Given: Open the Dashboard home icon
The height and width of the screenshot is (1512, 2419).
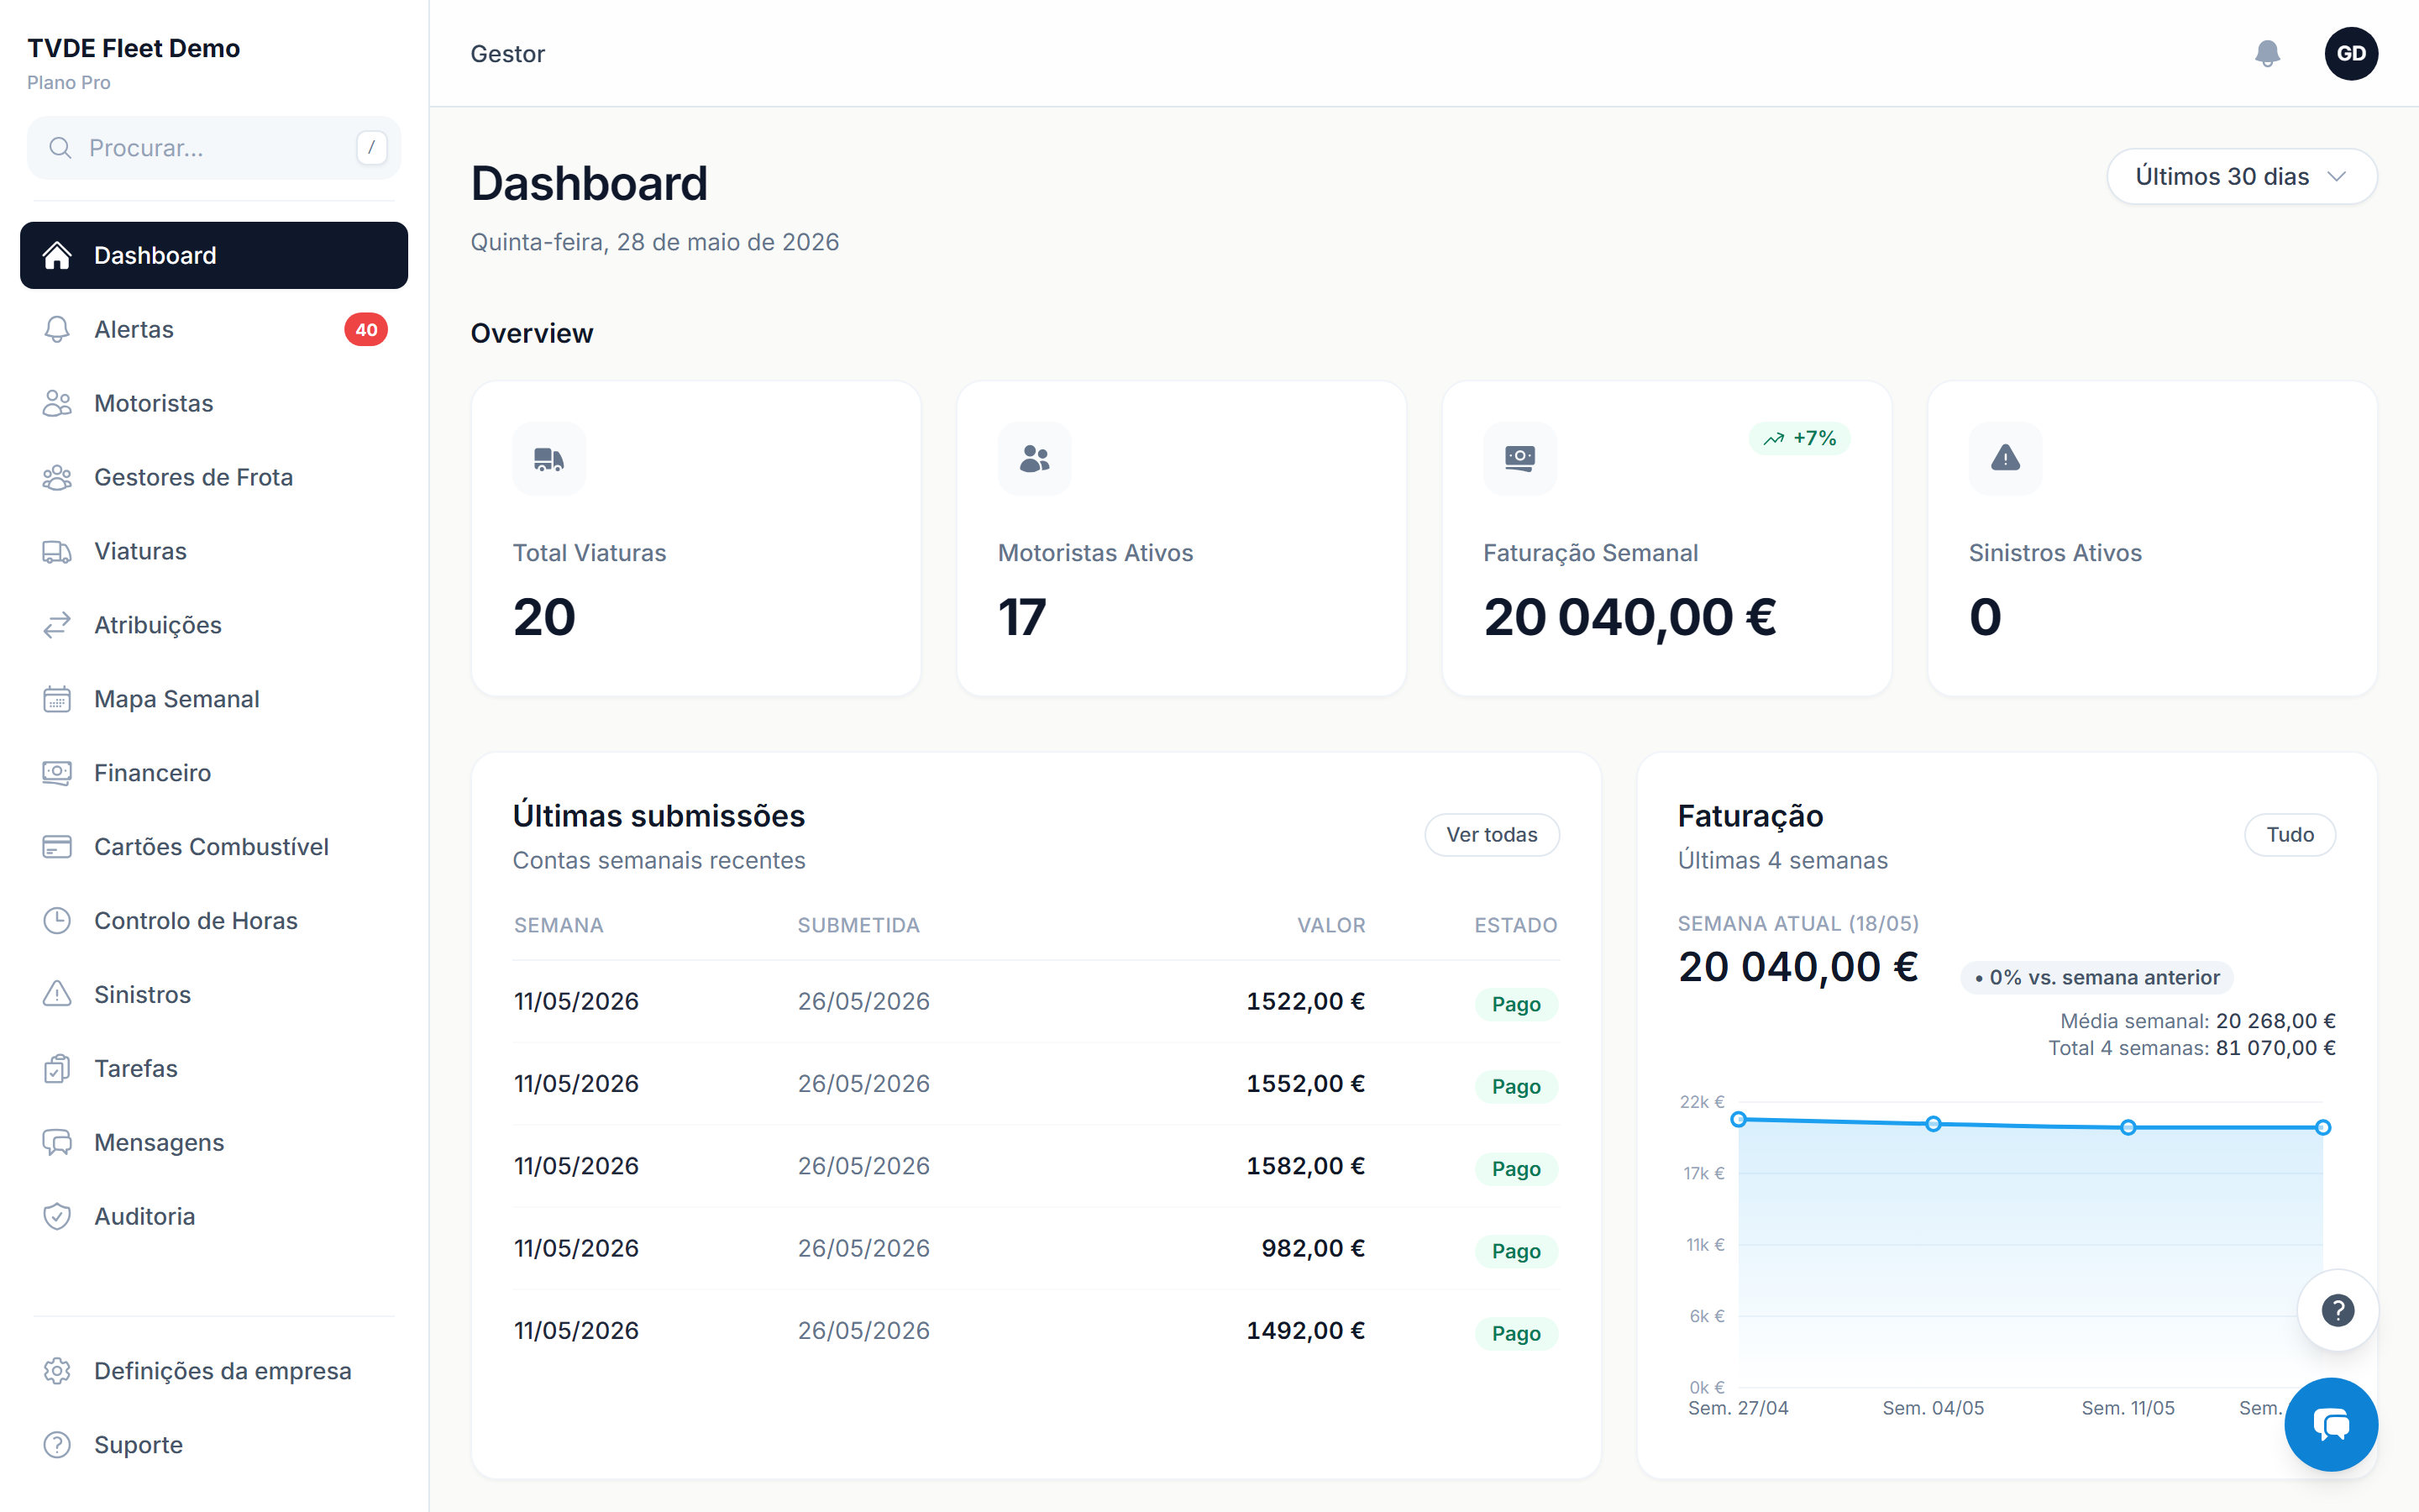Looking at the screenshot, I should point(57,256).
